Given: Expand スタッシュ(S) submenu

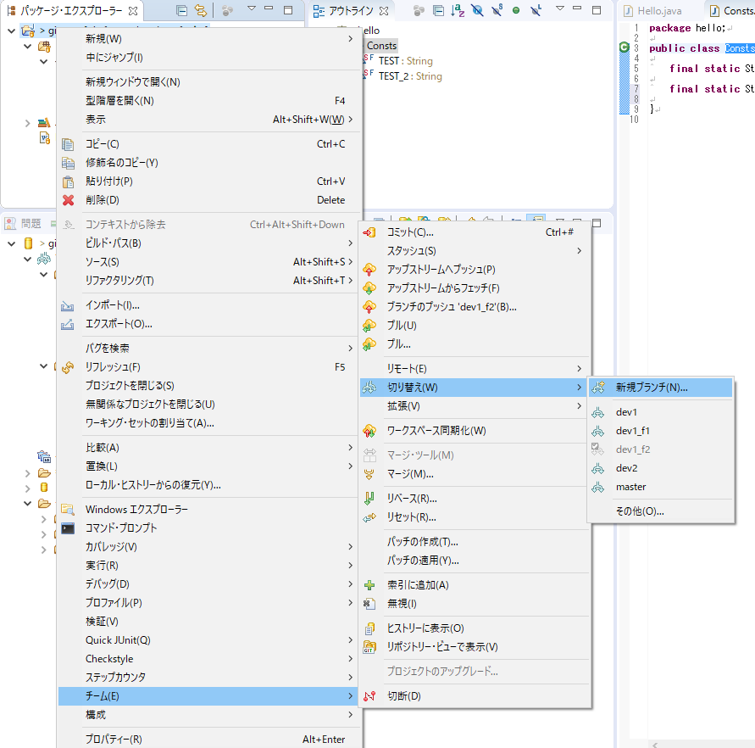Looking at the screenshot, I should (475, 251).
